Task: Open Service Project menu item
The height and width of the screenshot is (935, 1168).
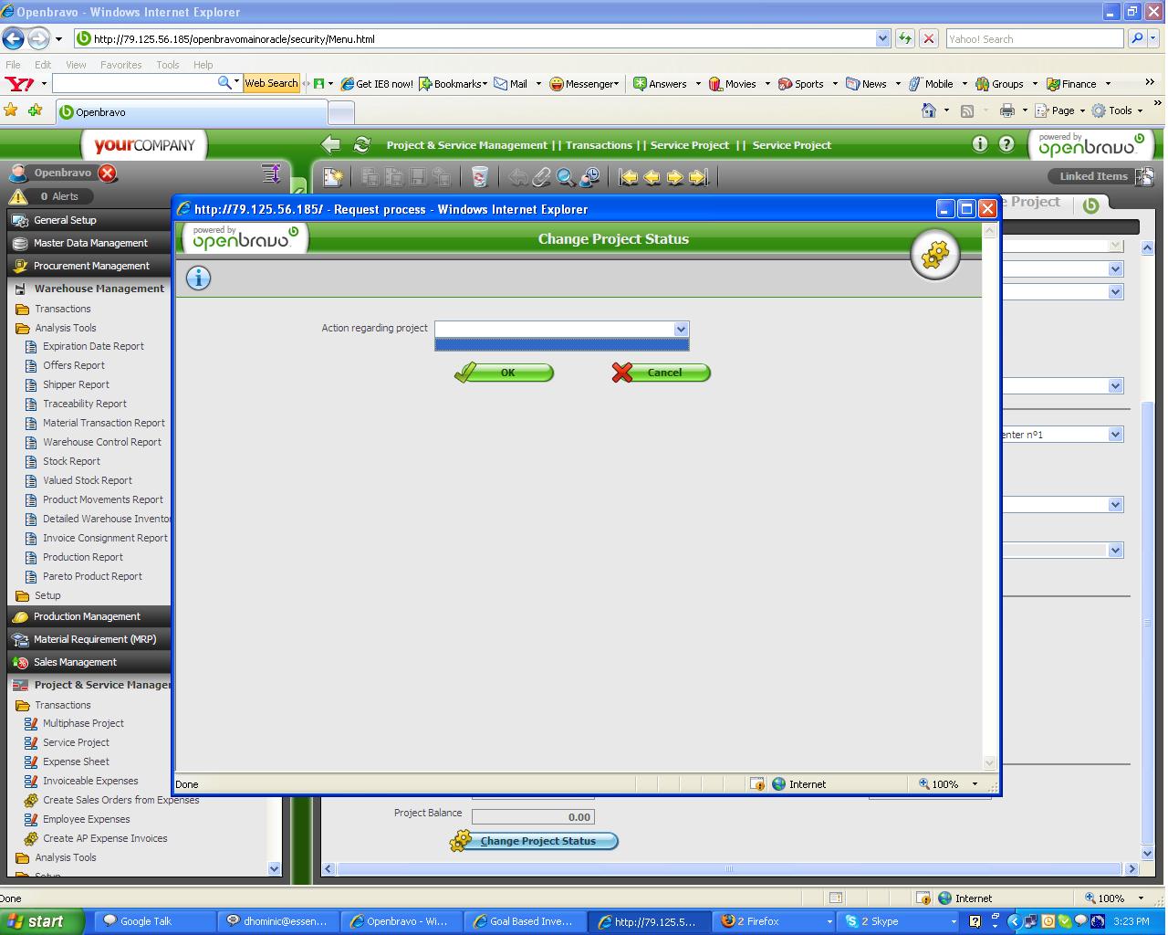Action: [76, 742]
